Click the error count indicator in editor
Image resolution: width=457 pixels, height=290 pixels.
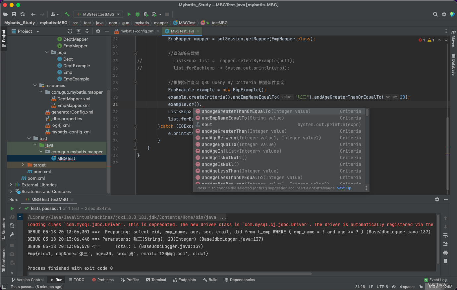tap(422, 40)
